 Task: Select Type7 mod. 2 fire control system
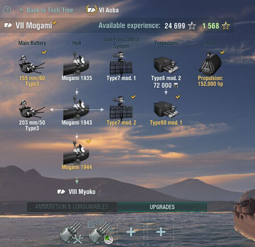click(121, 111)
